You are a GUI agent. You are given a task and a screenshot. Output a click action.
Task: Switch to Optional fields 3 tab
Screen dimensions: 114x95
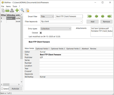pos(73,49)
